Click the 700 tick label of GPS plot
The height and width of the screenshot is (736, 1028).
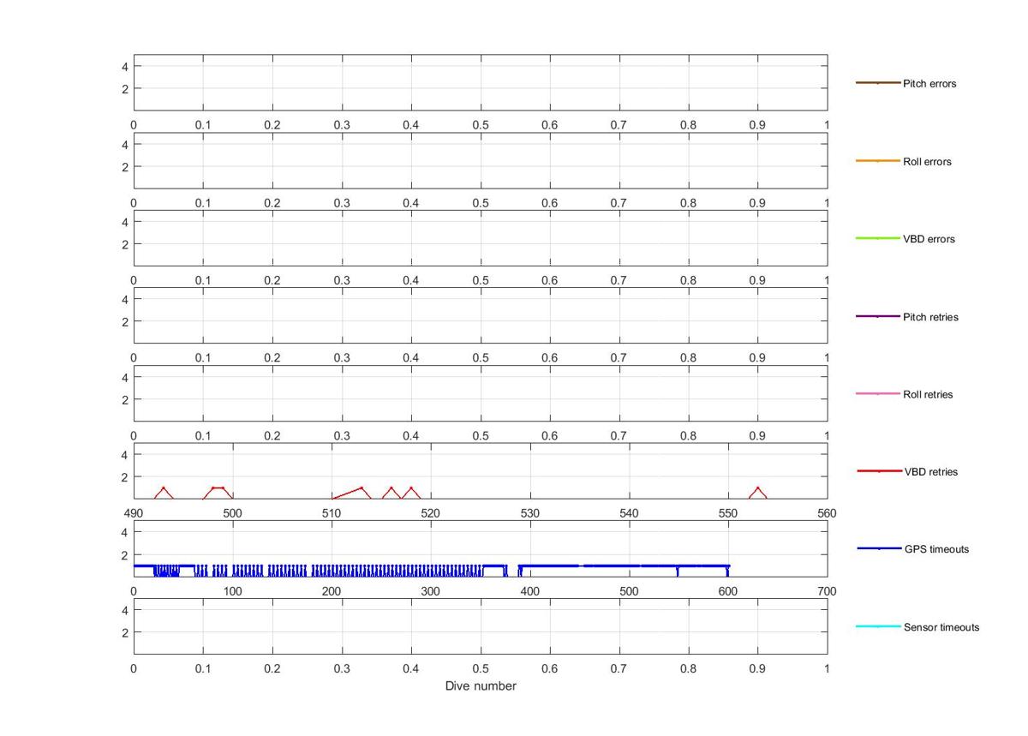click(x=828, y=591)
